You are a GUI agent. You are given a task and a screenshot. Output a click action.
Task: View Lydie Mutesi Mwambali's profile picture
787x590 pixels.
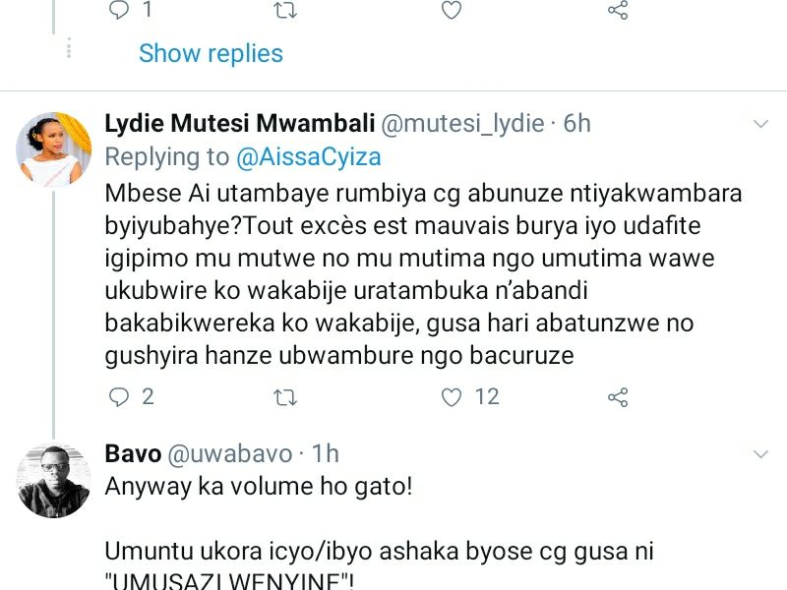53,148
